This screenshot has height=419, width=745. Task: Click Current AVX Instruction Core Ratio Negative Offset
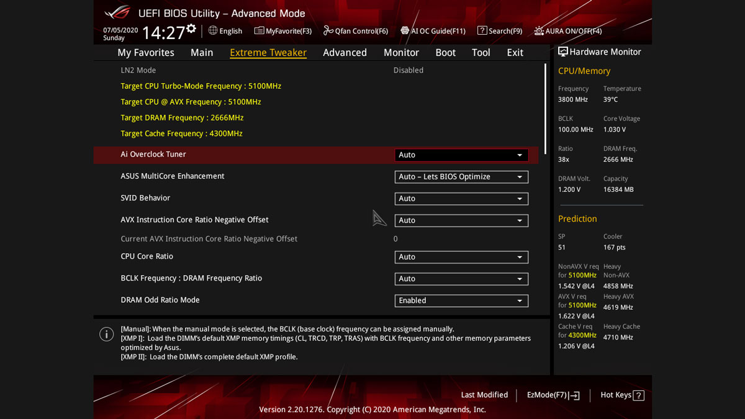tap(209, 239)
